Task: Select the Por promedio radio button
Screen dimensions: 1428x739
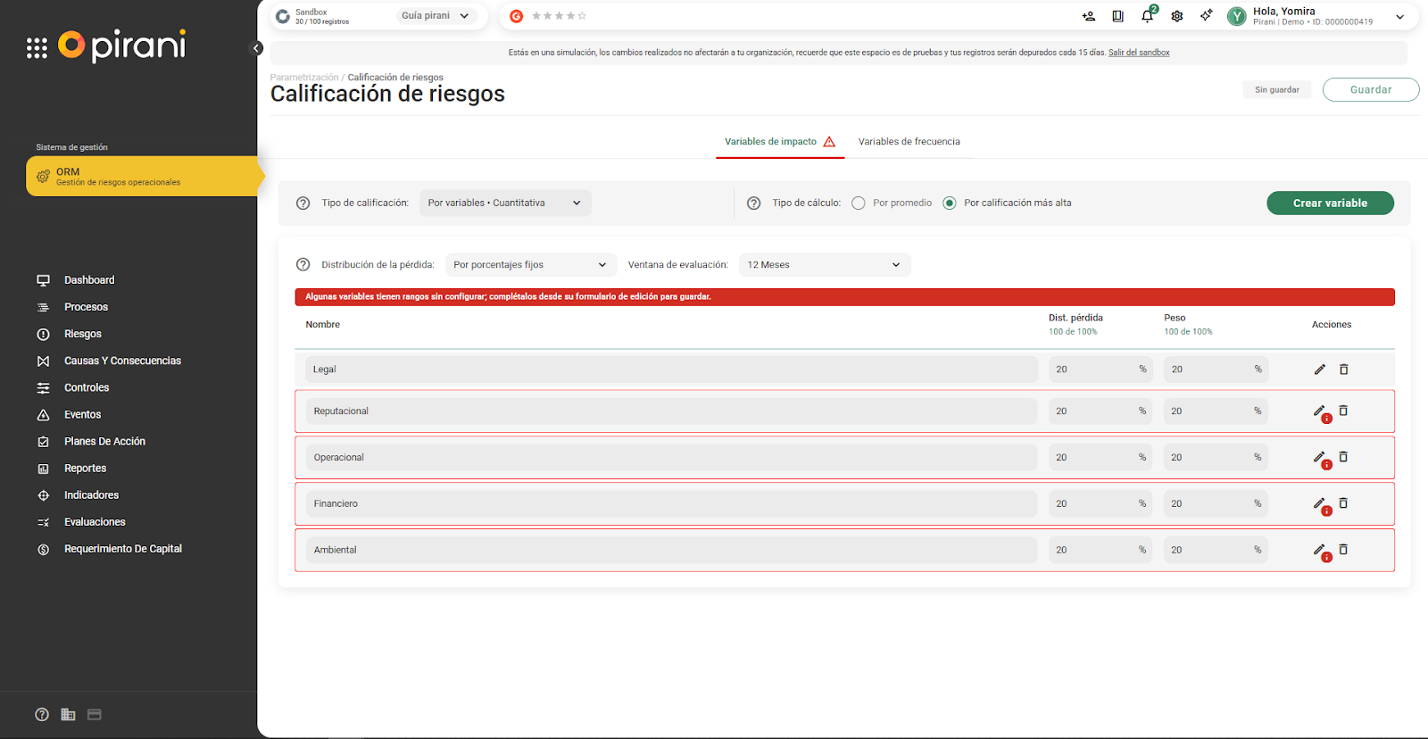Action: click(x=859, y=203)
